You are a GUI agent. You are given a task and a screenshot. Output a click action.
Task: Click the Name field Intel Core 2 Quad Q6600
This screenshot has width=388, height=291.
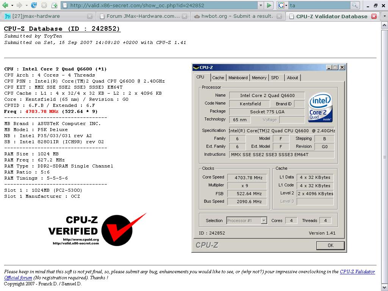point(267,95)
